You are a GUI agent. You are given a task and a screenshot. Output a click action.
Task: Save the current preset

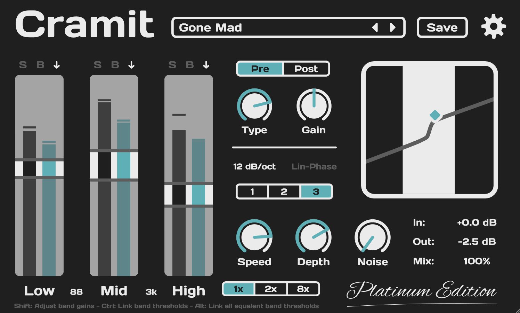coord(442,28)
